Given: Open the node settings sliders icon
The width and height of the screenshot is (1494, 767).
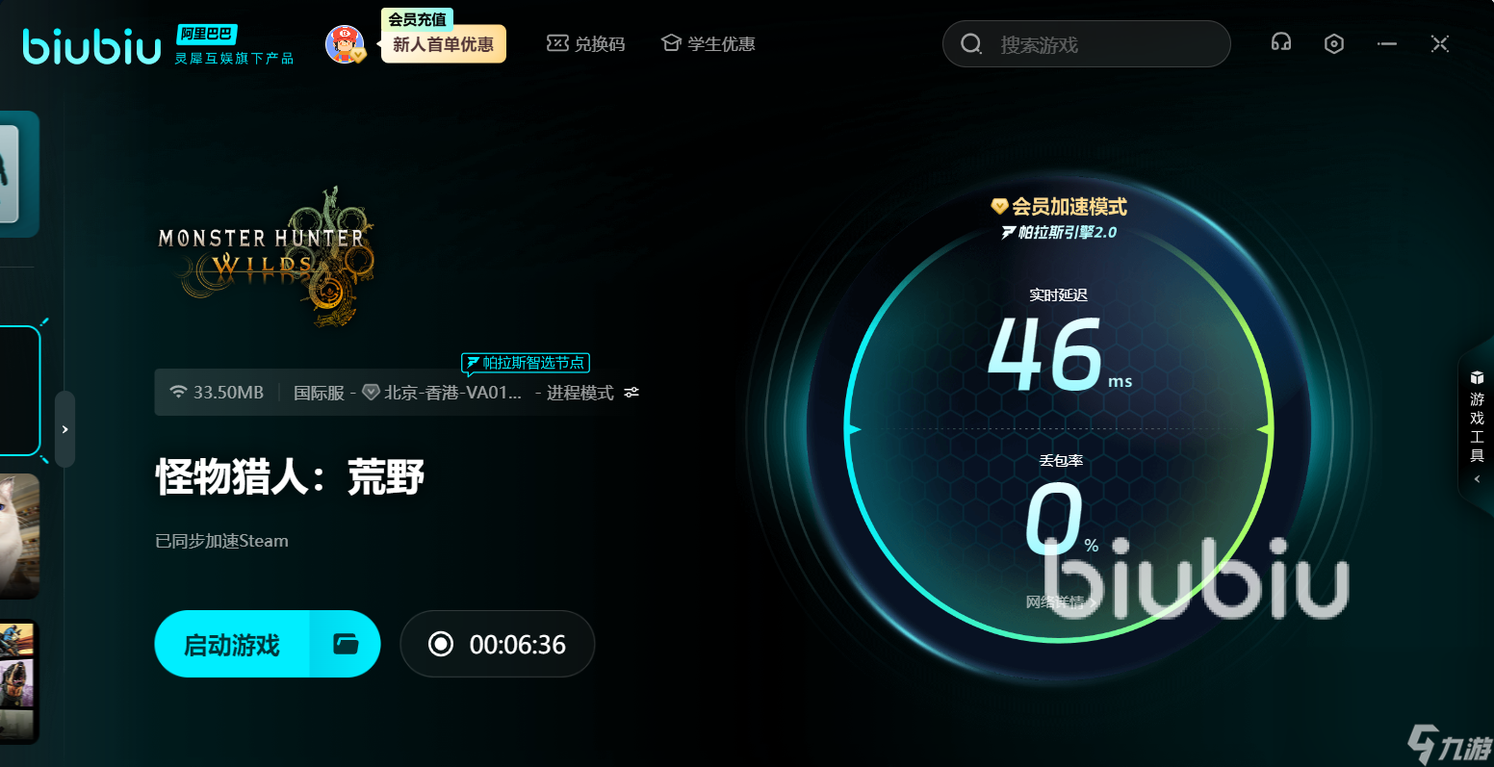Looking at the screenshot, I should coord(631,393).
